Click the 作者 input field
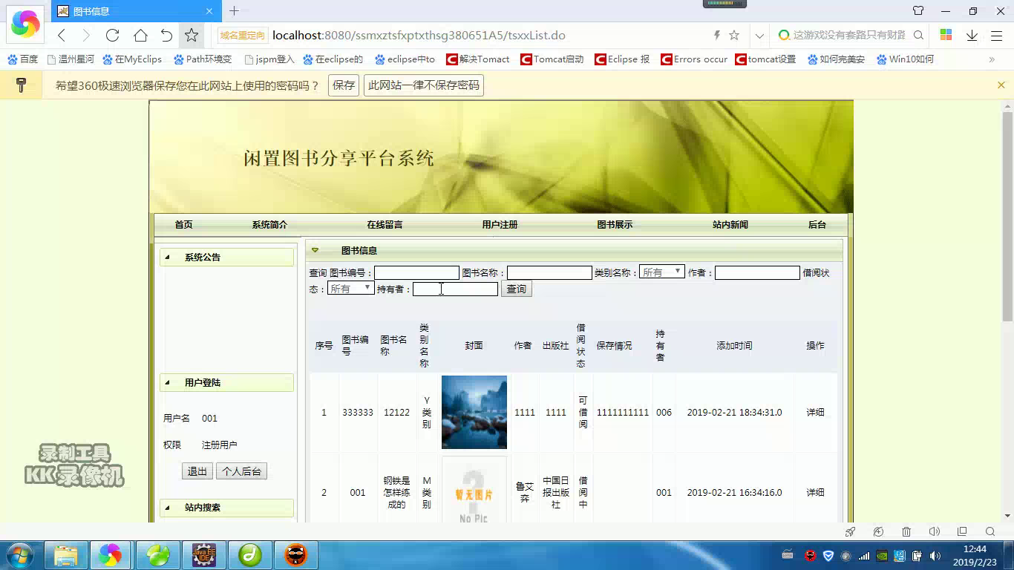 point(757,272)
